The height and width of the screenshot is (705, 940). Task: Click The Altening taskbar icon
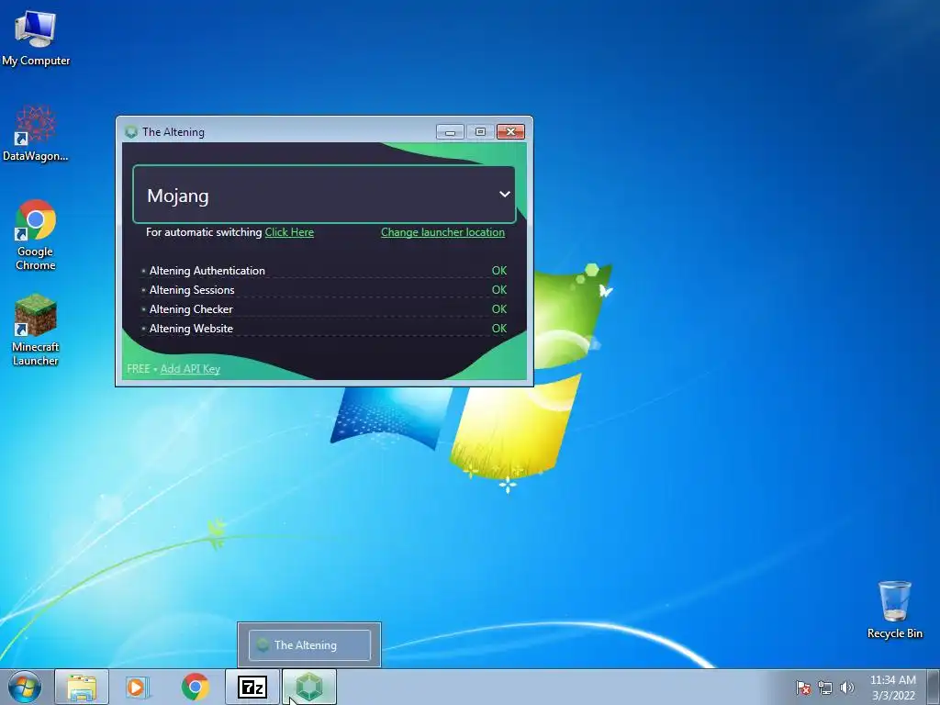(309, 687)
